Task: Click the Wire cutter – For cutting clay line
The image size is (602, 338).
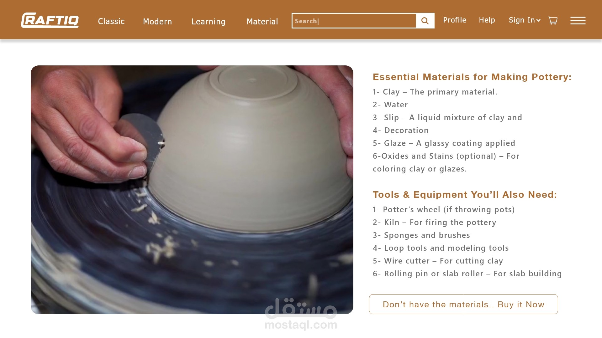Action: tap(438, 261)
